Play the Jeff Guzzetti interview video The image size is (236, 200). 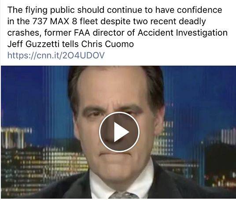[119, 132]
